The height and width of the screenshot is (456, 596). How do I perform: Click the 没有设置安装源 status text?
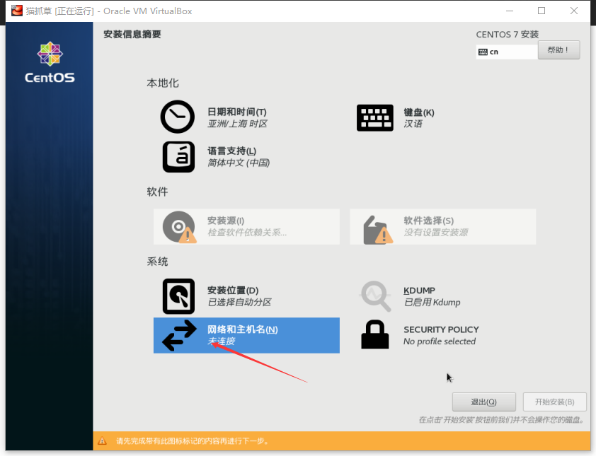click(436, 233)
